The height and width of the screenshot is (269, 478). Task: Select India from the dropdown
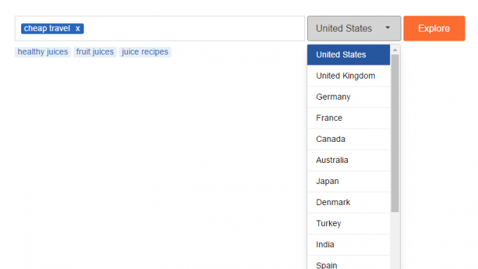(349, 244)
